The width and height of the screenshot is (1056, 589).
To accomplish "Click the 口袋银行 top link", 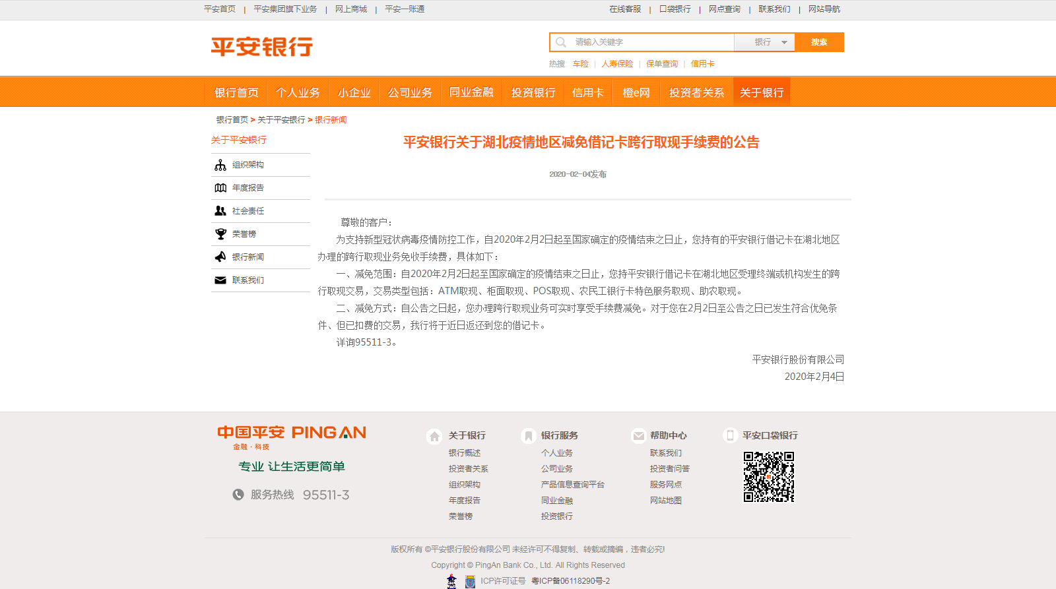I will click(x=675, y=9).
